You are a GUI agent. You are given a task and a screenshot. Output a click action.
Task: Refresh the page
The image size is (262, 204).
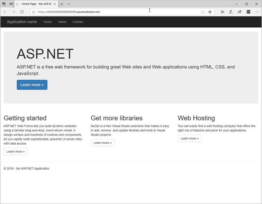coord(22,12)
